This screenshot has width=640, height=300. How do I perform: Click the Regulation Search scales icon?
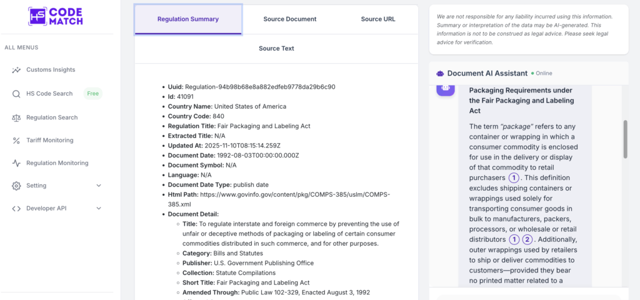16,117
